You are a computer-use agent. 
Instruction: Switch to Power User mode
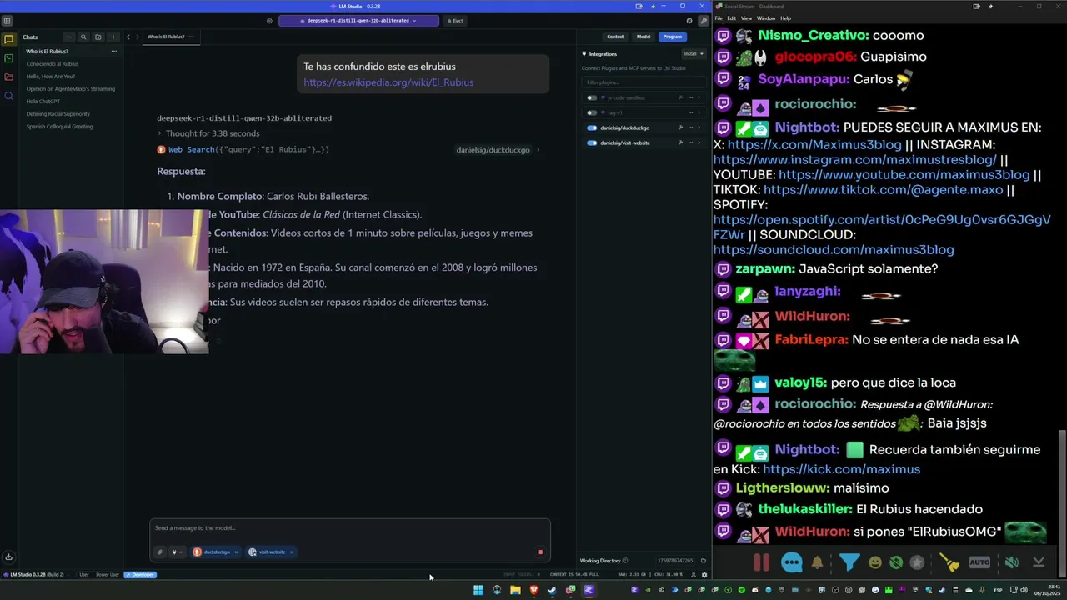108,575
